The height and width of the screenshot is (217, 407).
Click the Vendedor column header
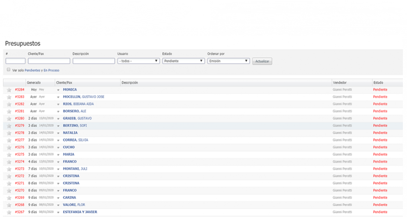tap(340, 83)
